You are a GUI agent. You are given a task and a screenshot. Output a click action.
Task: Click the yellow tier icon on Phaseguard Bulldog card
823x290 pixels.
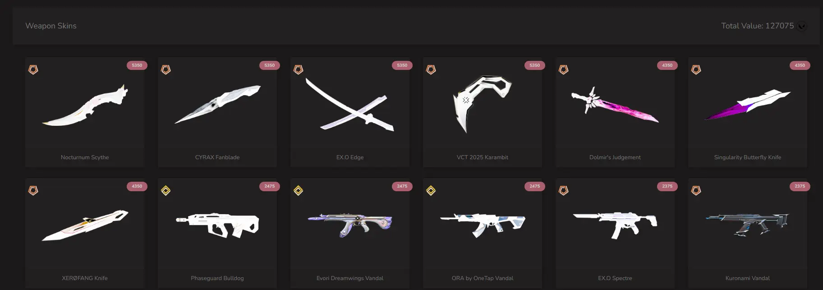[x=166, y=191]
